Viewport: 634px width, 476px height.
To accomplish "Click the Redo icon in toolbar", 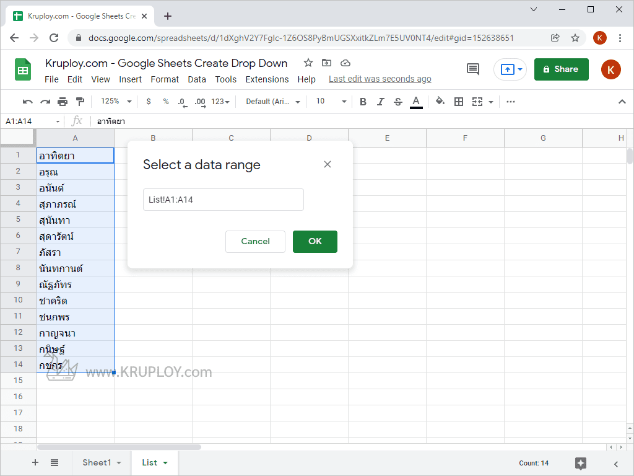I will pyautogui.click(x=45, y=102).
